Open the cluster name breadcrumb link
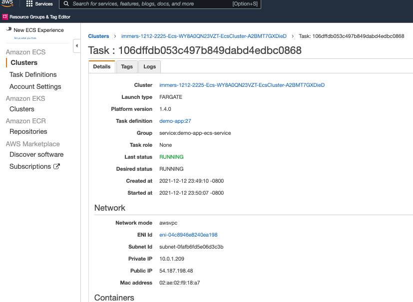 [204, 36]
